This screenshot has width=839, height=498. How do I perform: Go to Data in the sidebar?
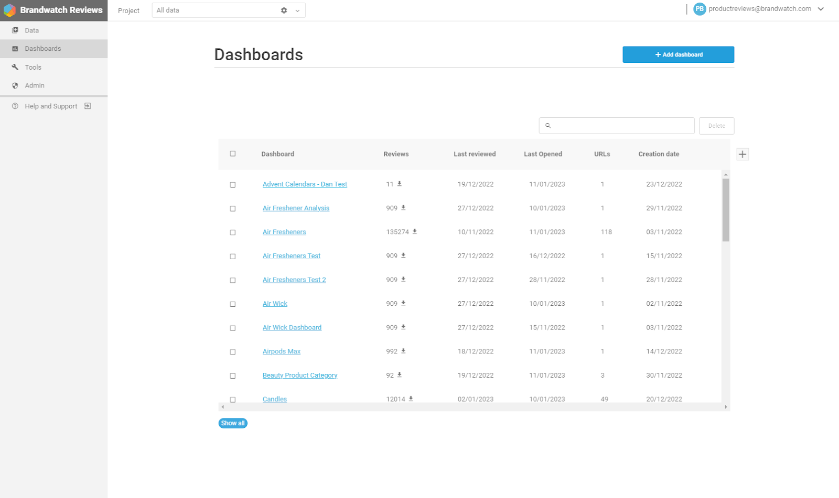point(53,30)
